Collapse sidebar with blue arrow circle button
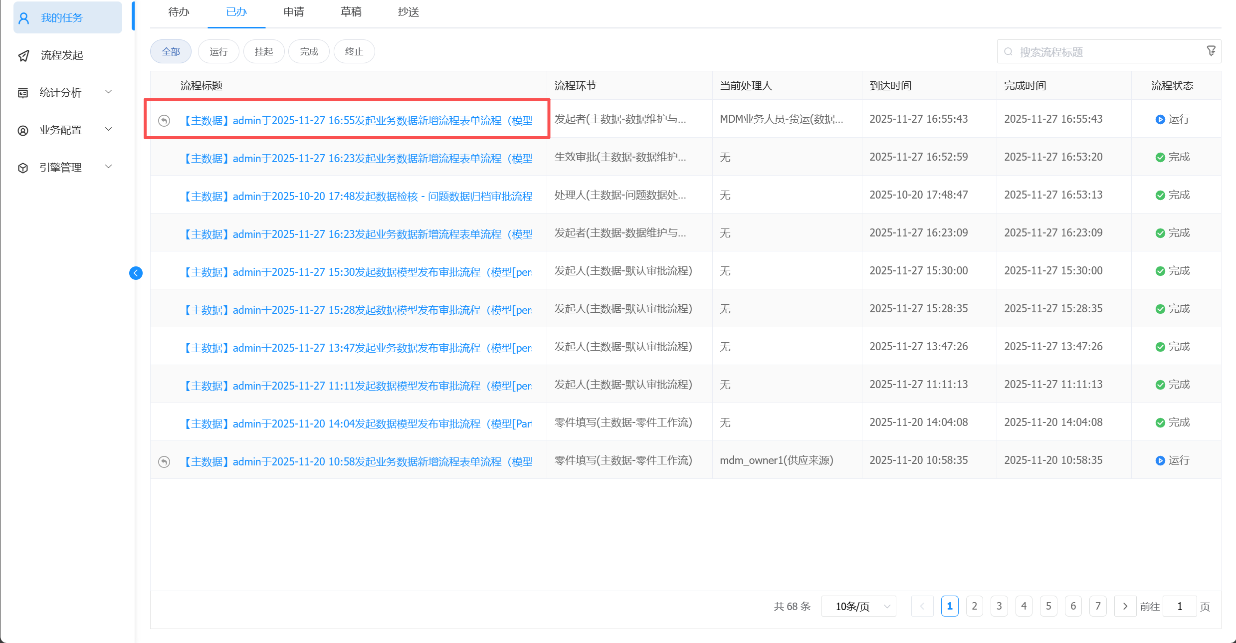The width and height of the screenshot is (1236, 643). [136, 273]
